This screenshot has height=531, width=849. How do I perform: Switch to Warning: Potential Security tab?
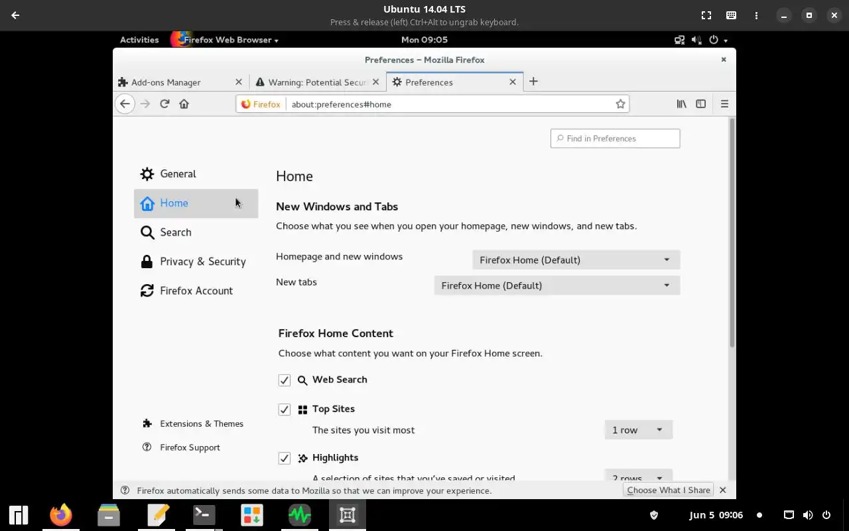(318, 82)
